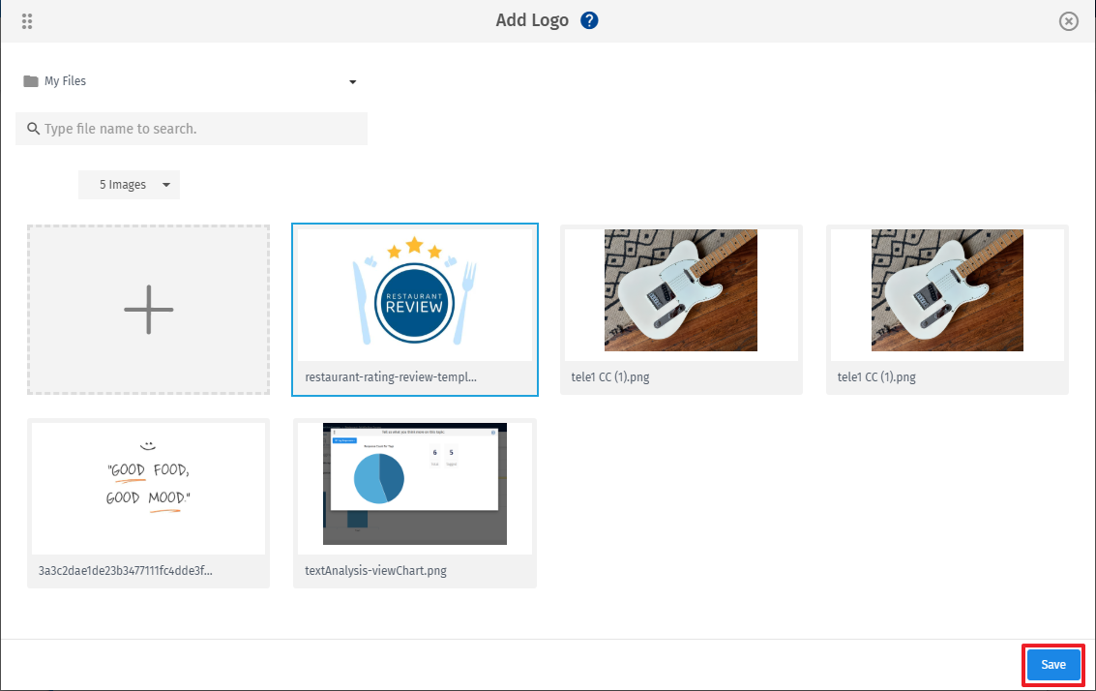Save the selected logo
The image size is (1096, 691).
click(1052, 665)
